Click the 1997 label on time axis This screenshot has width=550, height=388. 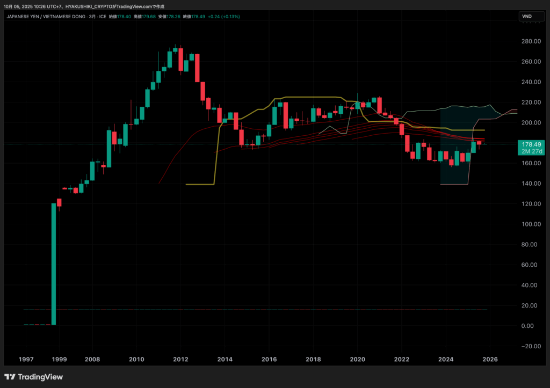tap(26, 359)
